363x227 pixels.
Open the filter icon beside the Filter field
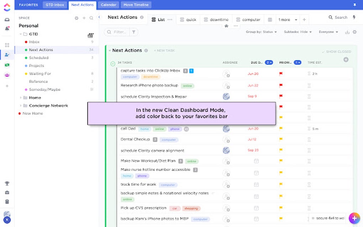pos(133,32)
